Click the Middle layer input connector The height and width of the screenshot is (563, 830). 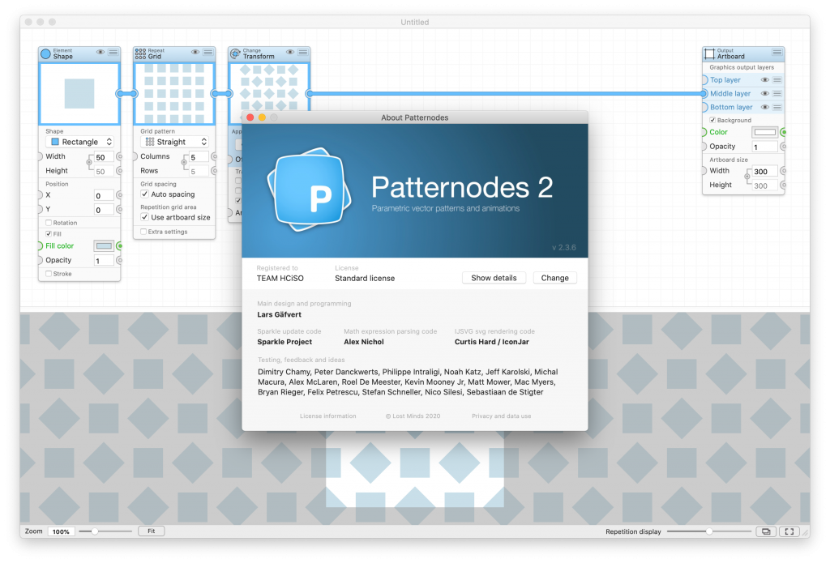click(704, 94)
